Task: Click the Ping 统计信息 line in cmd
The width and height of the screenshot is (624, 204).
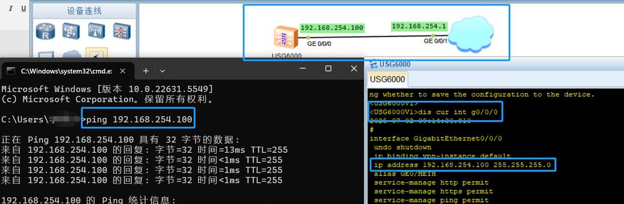Action: coord(89,200)
